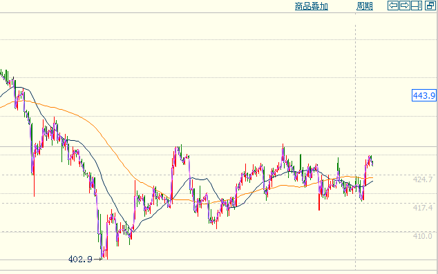Click the 410.0 price axis label
The height and width of the screenshot is (274, 438).
coord(423,236)
